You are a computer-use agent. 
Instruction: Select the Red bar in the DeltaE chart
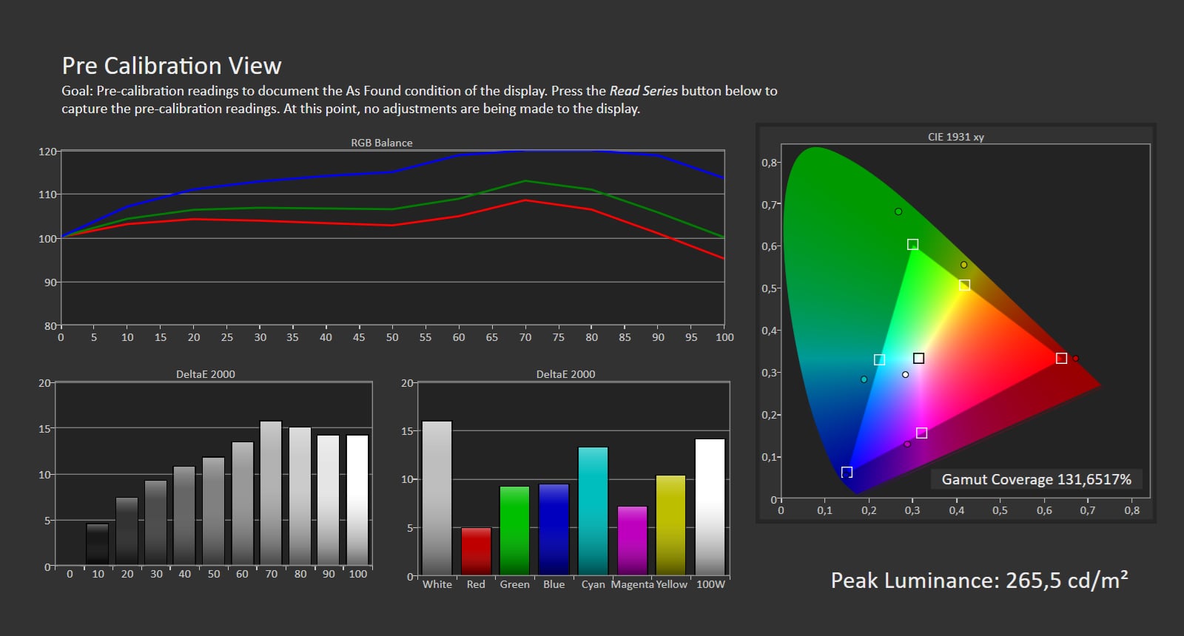pos(476,551)
